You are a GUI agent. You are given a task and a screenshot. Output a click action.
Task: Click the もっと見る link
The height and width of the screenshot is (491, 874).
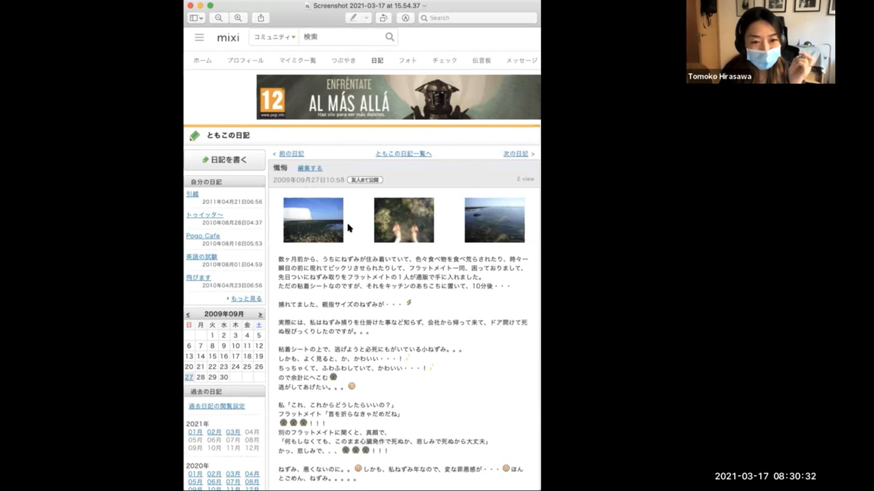(246, 298)
